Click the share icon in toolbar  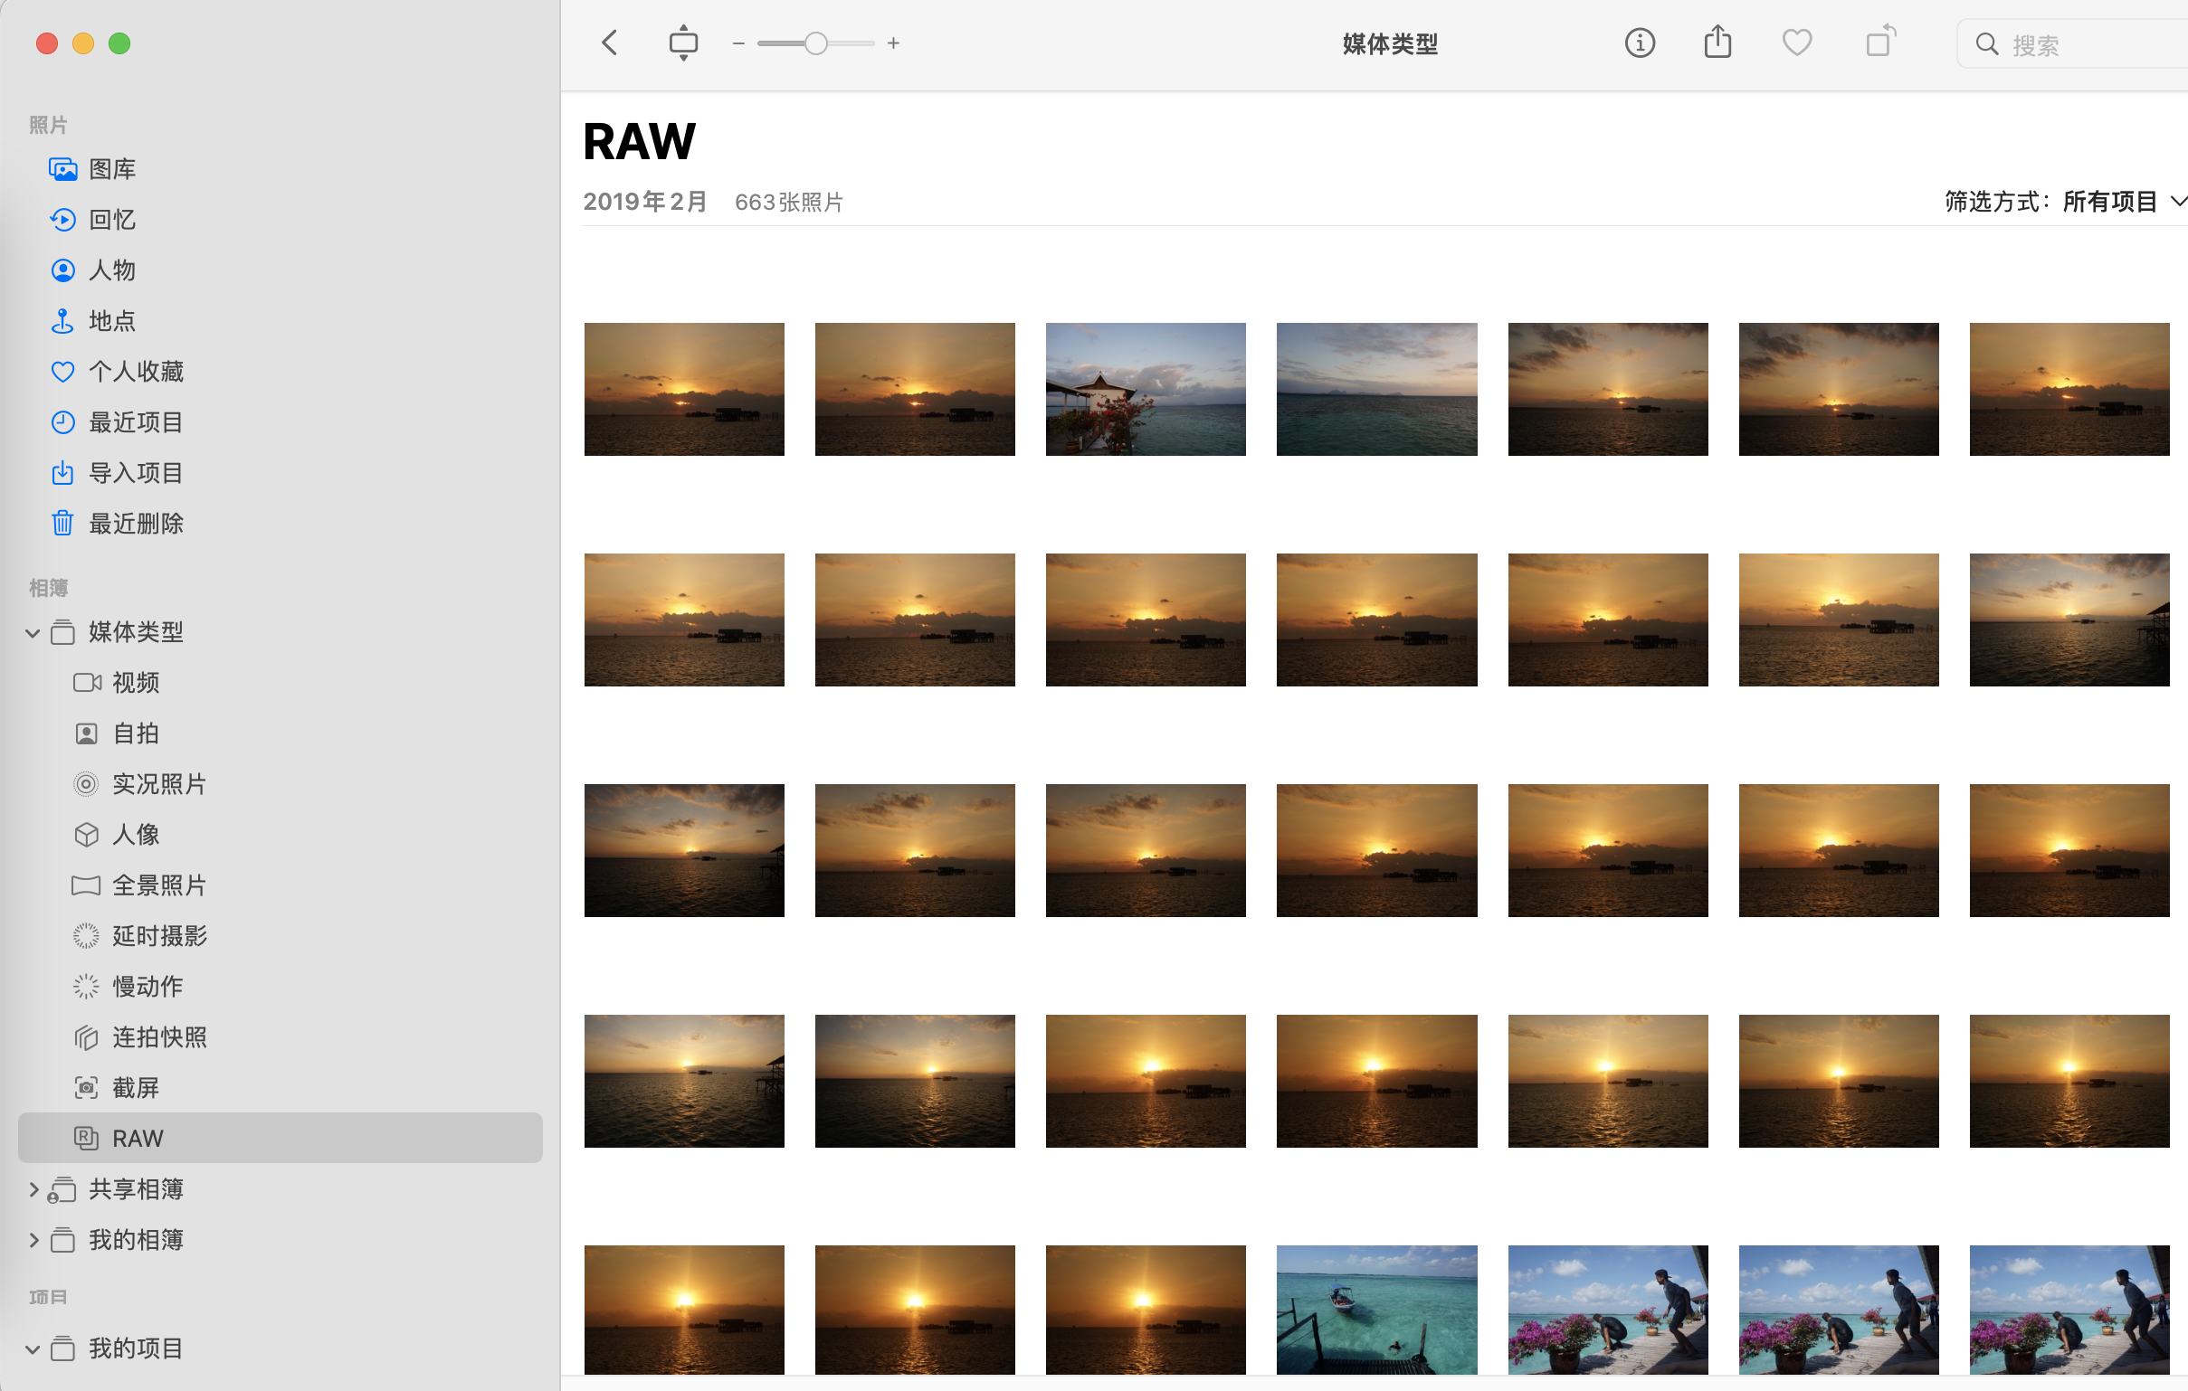click(x=1717, y=43)
